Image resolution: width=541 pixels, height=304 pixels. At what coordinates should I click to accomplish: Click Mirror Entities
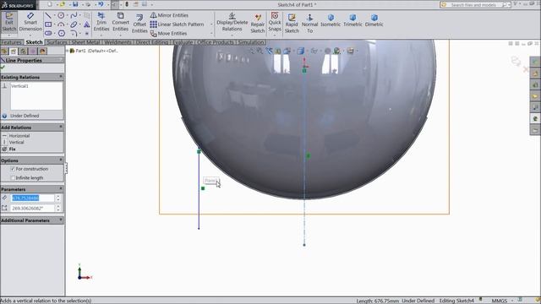pos(169,15)
